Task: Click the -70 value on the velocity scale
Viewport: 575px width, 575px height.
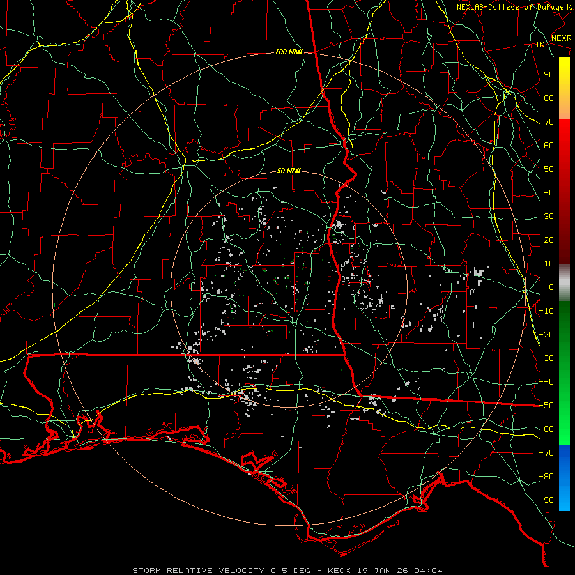Action: (546, 453)
